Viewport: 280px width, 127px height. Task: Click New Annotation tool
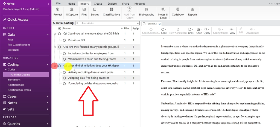click(x=178, y=31)
